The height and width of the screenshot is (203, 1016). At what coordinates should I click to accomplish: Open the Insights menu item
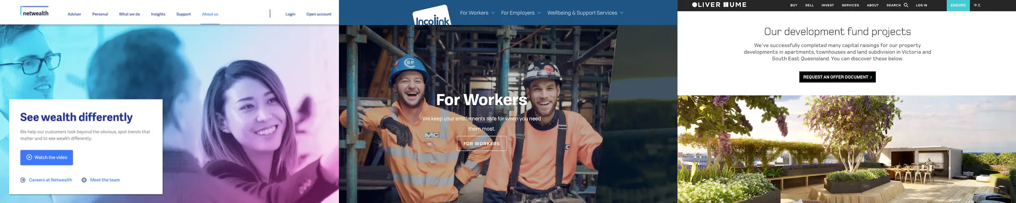tap(158, 14)
